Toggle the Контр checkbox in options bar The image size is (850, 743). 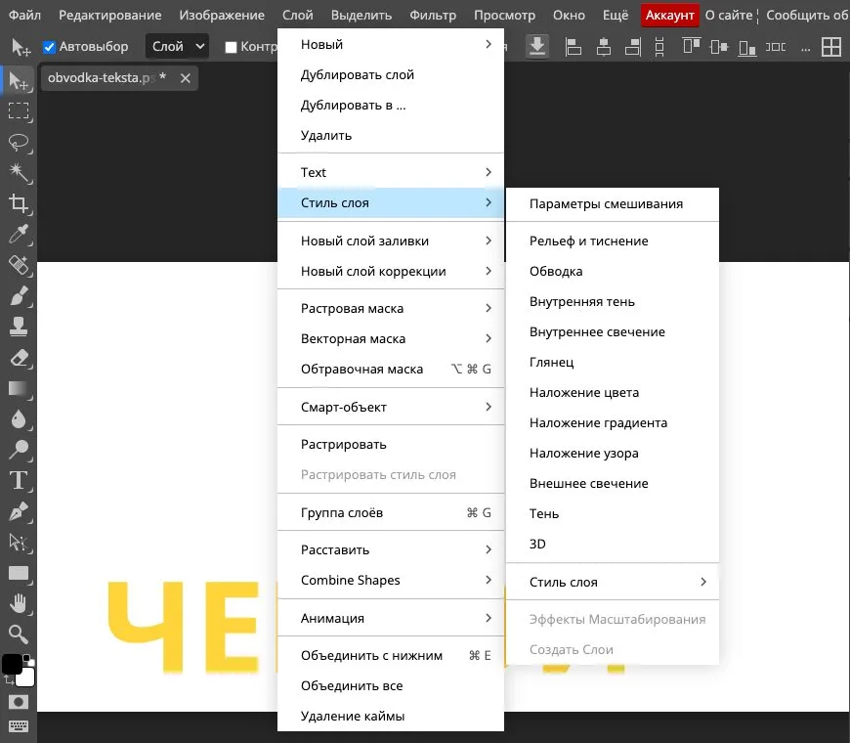point(231,47)
